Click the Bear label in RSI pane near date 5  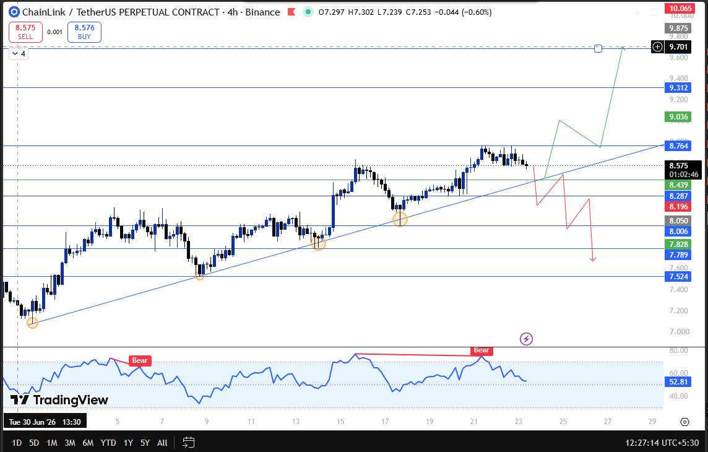(139, 360)
